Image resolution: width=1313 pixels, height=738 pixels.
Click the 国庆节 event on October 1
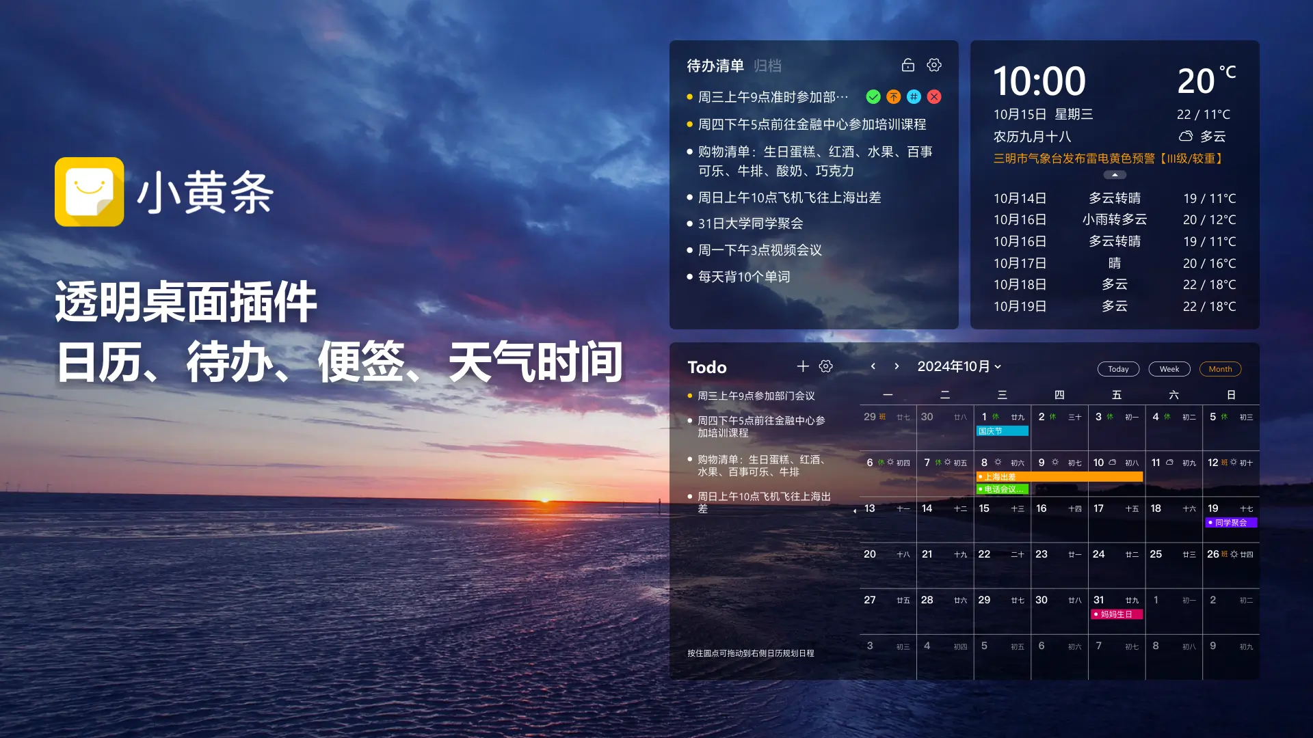point(1001,430)
